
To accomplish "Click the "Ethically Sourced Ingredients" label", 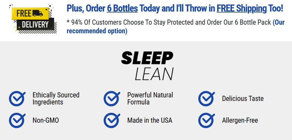I will (x=56, y=99).
